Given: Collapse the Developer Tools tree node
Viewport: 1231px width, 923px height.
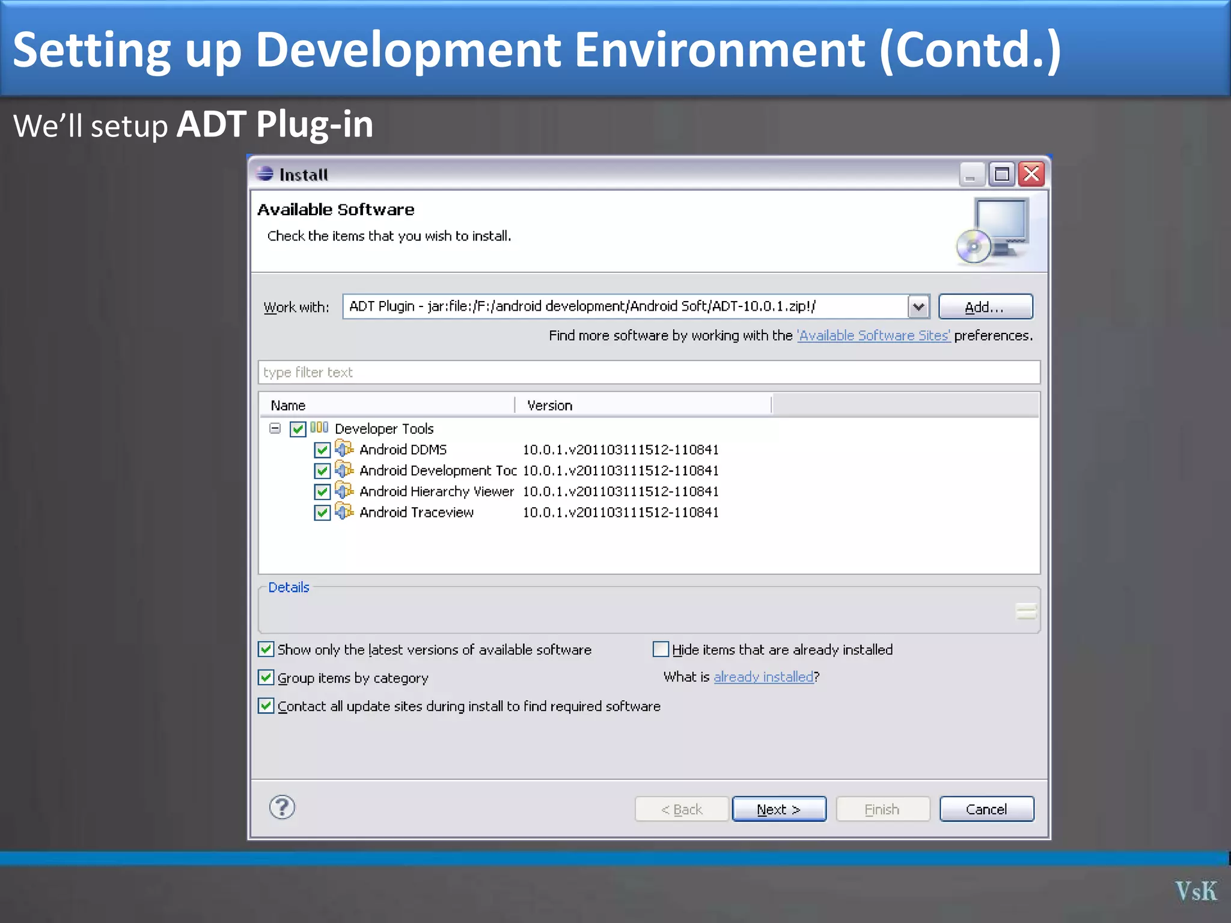Looking at the screenshot, I should click(x=275, y=428).
